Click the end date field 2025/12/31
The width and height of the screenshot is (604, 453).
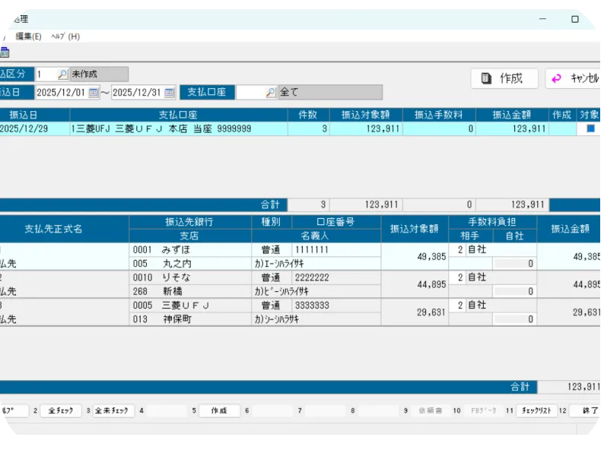(137, 93)
